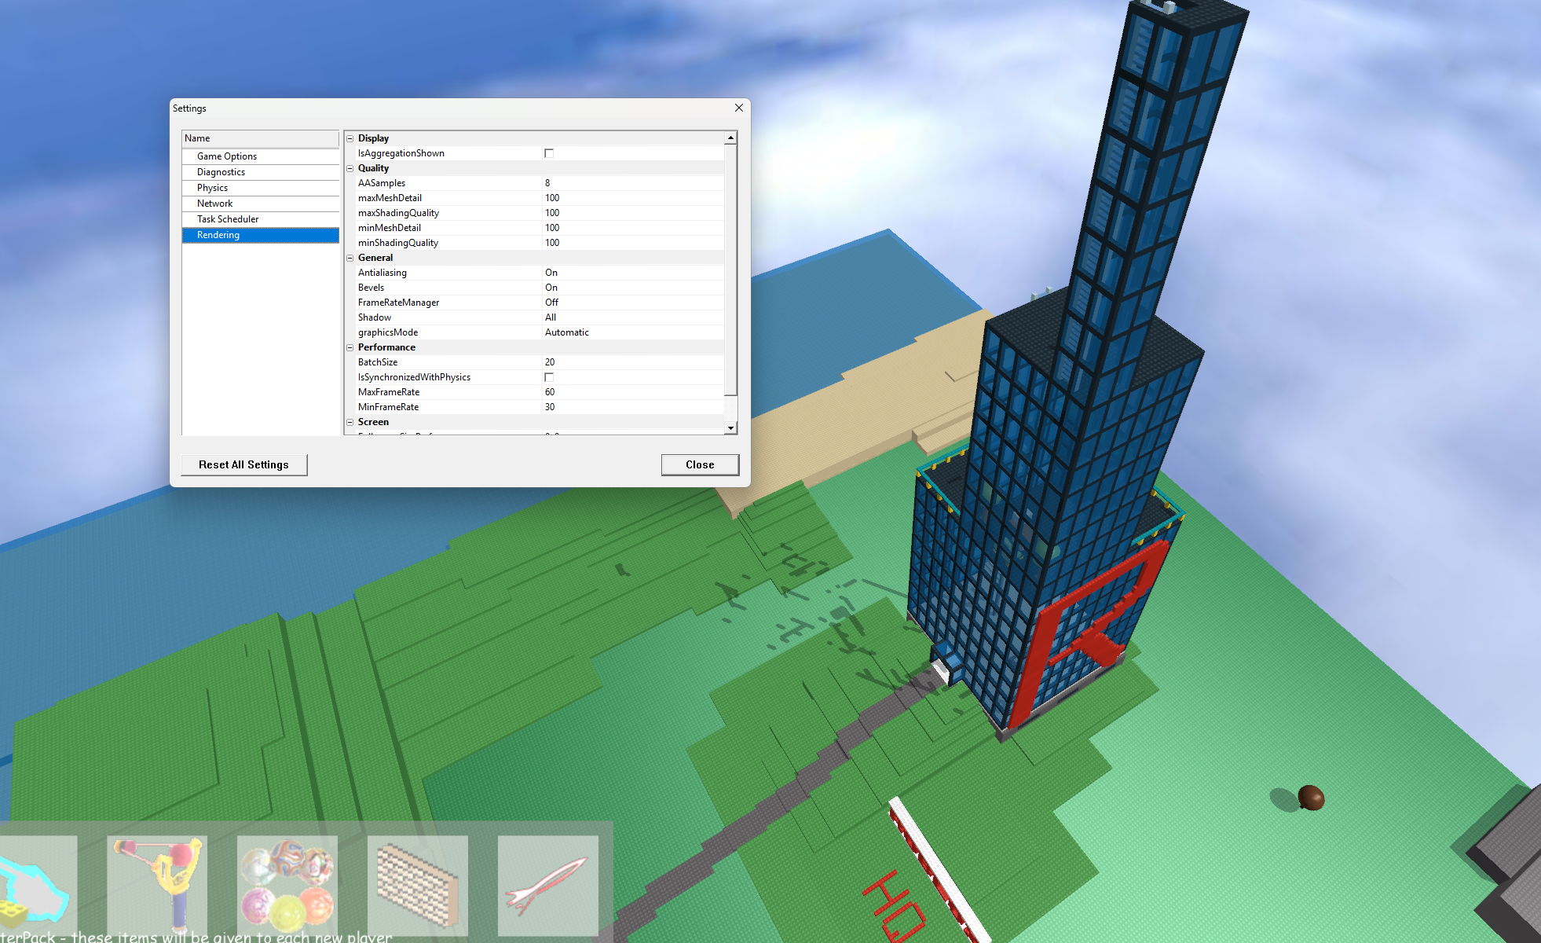Click the Reset All Settings button
1541x943 pixels.
coord(243,464)
